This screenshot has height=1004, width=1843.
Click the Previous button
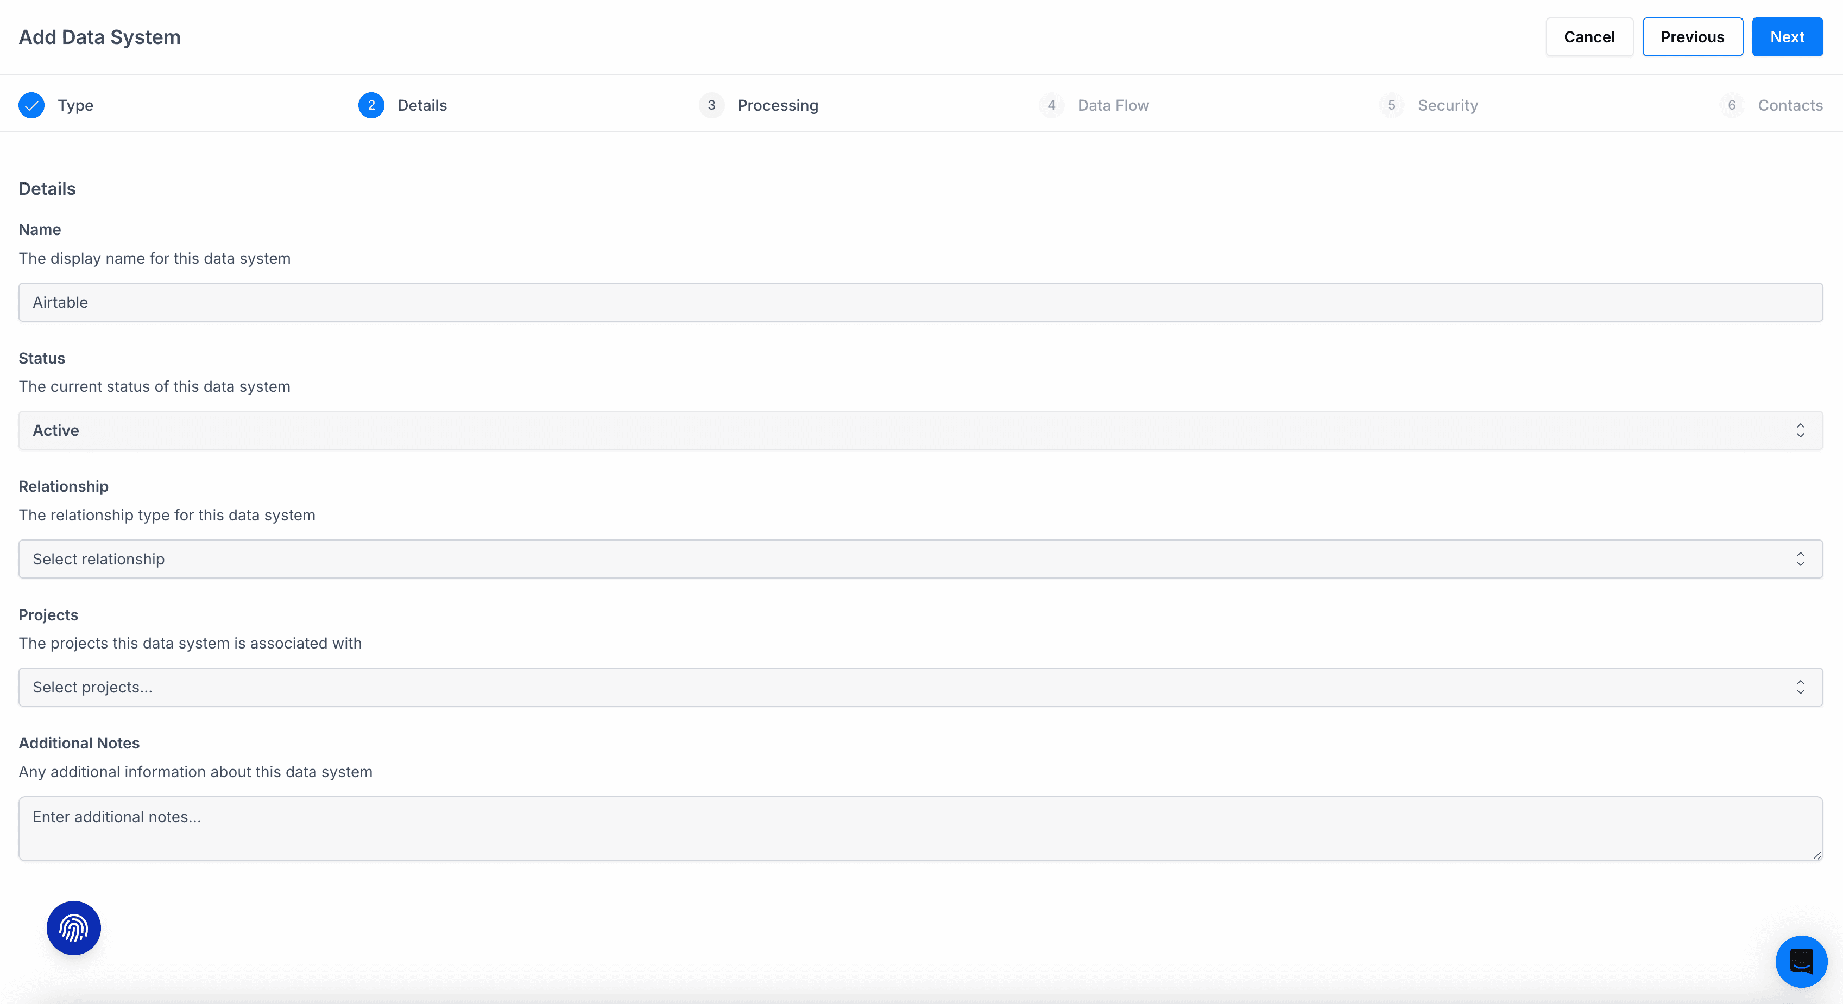coord(1692,37)
